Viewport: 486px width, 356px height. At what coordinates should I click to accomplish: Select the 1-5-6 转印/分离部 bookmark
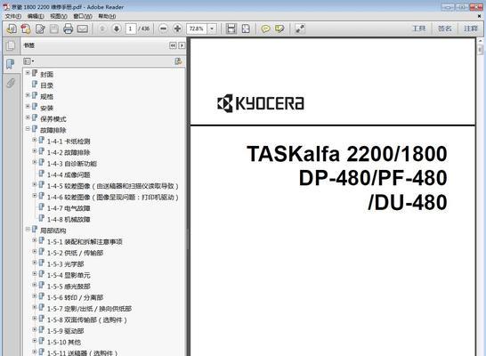tap(75, 297)
